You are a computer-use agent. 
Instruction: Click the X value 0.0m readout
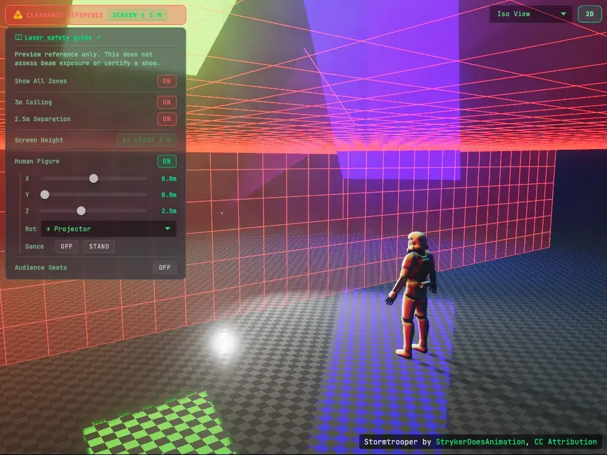(169, 179)
